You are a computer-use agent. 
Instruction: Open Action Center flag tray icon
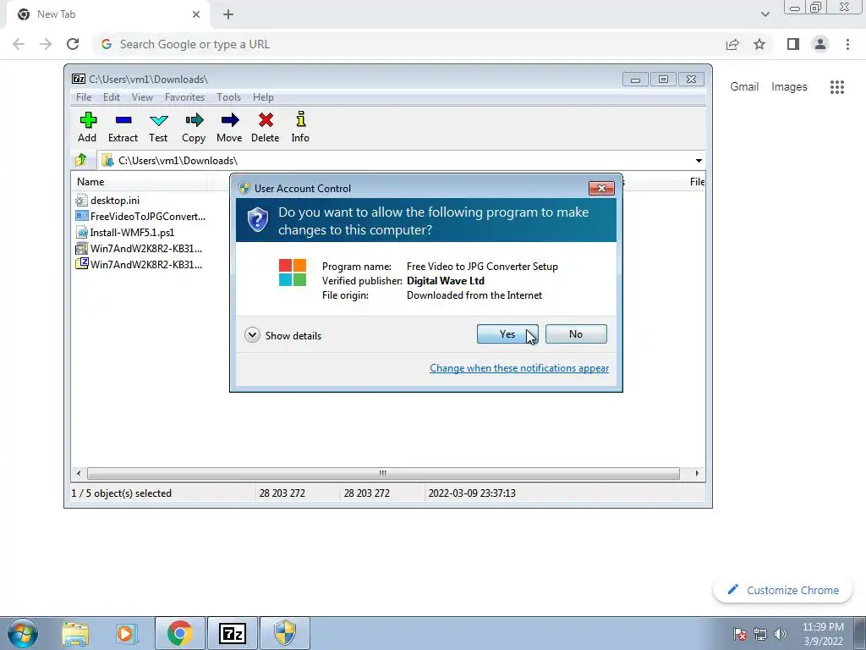[740, 634]
